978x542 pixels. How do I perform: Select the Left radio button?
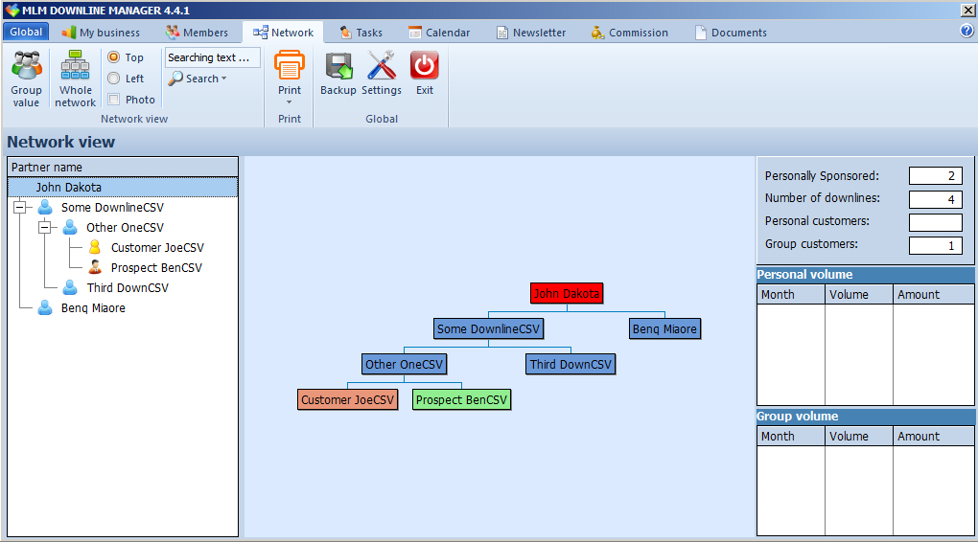(114, 79)
